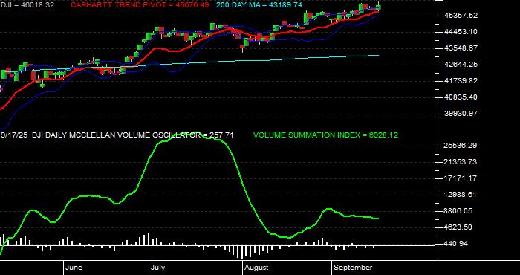Click the September month label
Screen dimensions: 520x275
click(353, 268)
